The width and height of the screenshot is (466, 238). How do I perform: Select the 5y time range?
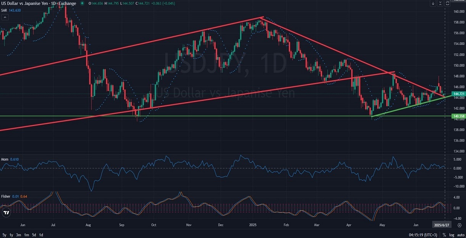coord(5,235)
